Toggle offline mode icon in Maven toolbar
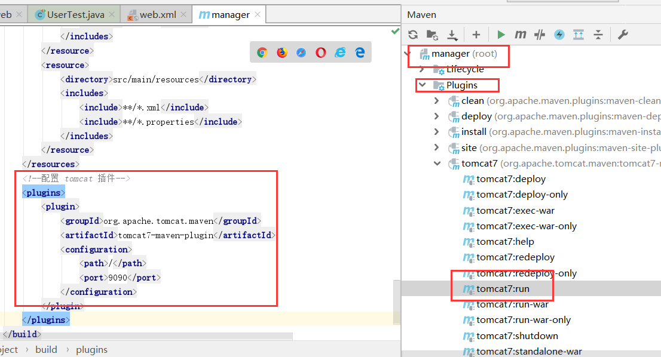This screenshot has width=661, height=357. 540,35
